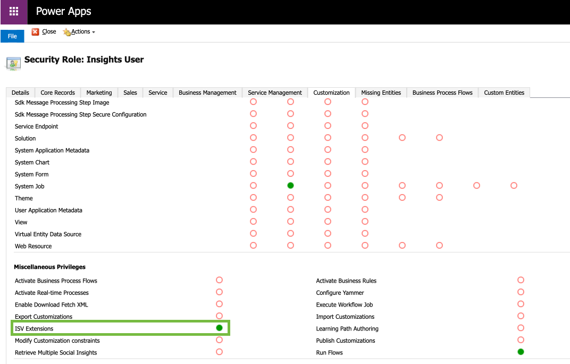Image resolution: width=570 pixels, height=364 pixels.
Task: Click the last circle in the Solution row
Action: point(440,138)
